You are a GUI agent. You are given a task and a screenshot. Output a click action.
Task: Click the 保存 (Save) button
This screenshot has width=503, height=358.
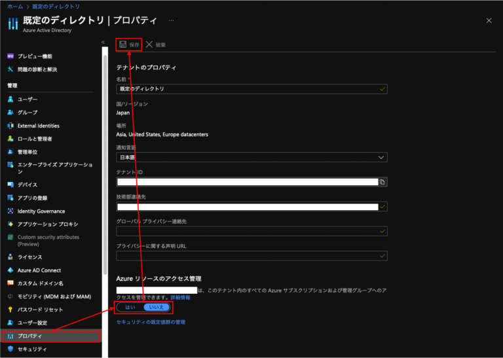click(x=129, y=45)
